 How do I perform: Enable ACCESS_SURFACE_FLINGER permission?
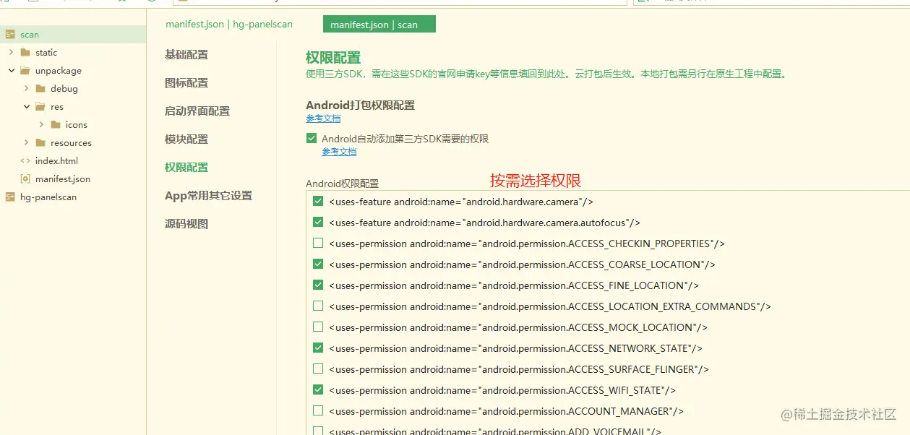coord(318,369)
